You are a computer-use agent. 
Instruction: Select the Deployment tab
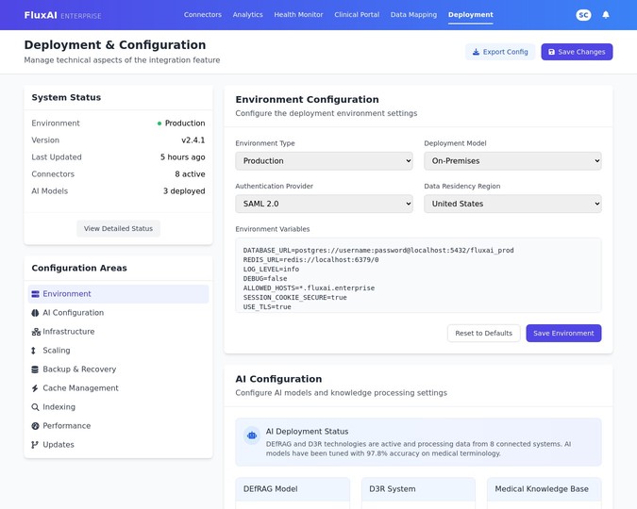[x=471, y=15]
